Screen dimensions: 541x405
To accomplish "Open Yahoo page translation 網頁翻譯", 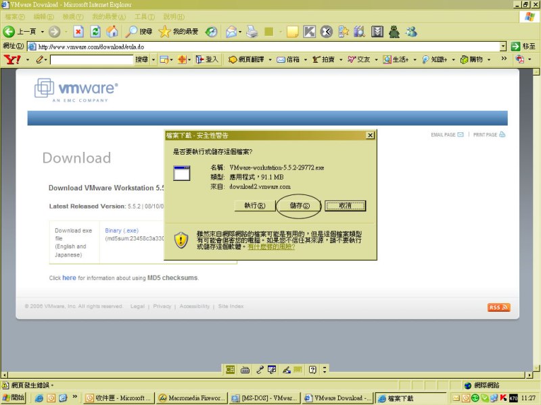I will [247, 59].
